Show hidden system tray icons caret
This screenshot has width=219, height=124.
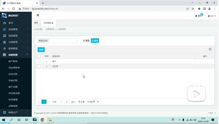[179, 120]
